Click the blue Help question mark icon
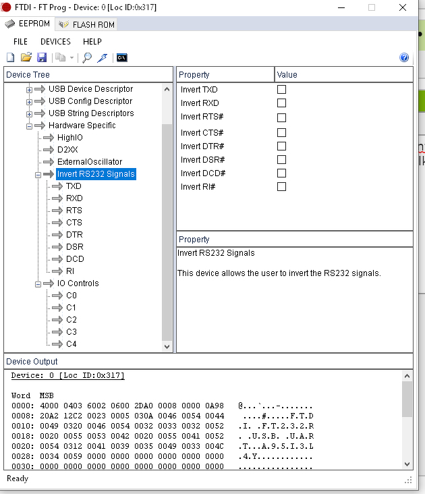The image size is (425, 494). tap(404, 57)
